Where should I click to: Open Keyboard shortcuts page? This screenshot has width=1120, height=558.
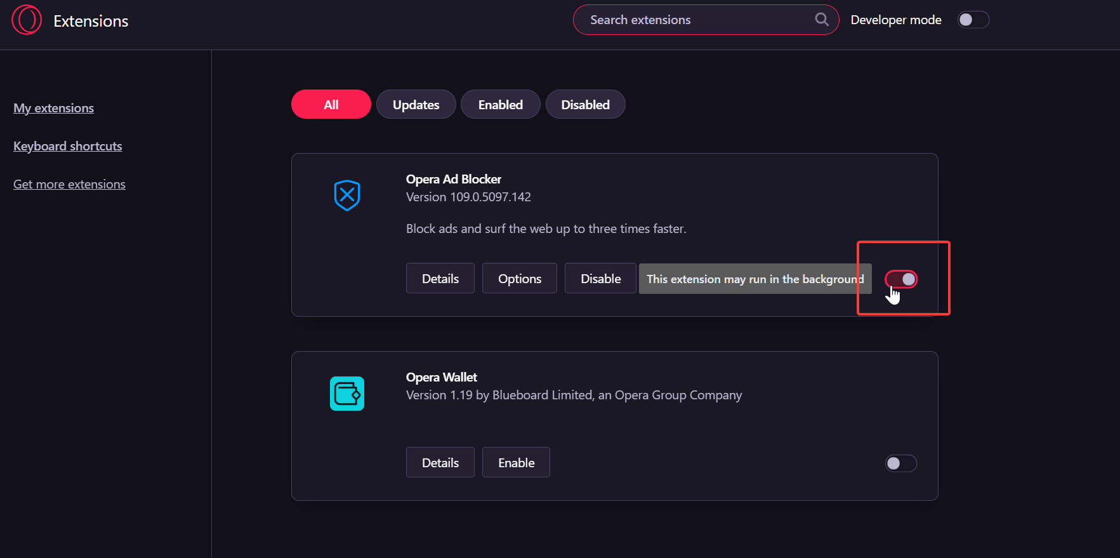tap(68, 147)
